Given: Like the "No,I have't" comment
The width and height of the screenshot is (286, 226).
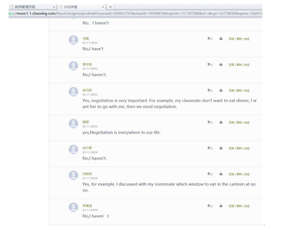Looking at the screenshot, I should (221, 39).
